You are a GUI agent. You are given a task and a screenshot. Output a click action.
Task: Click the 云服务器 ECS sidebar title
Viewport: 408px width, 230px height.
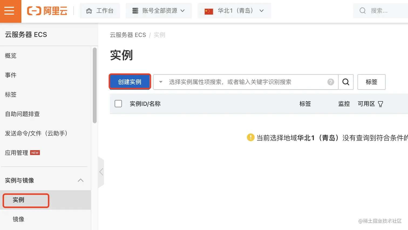coord(26,35)
